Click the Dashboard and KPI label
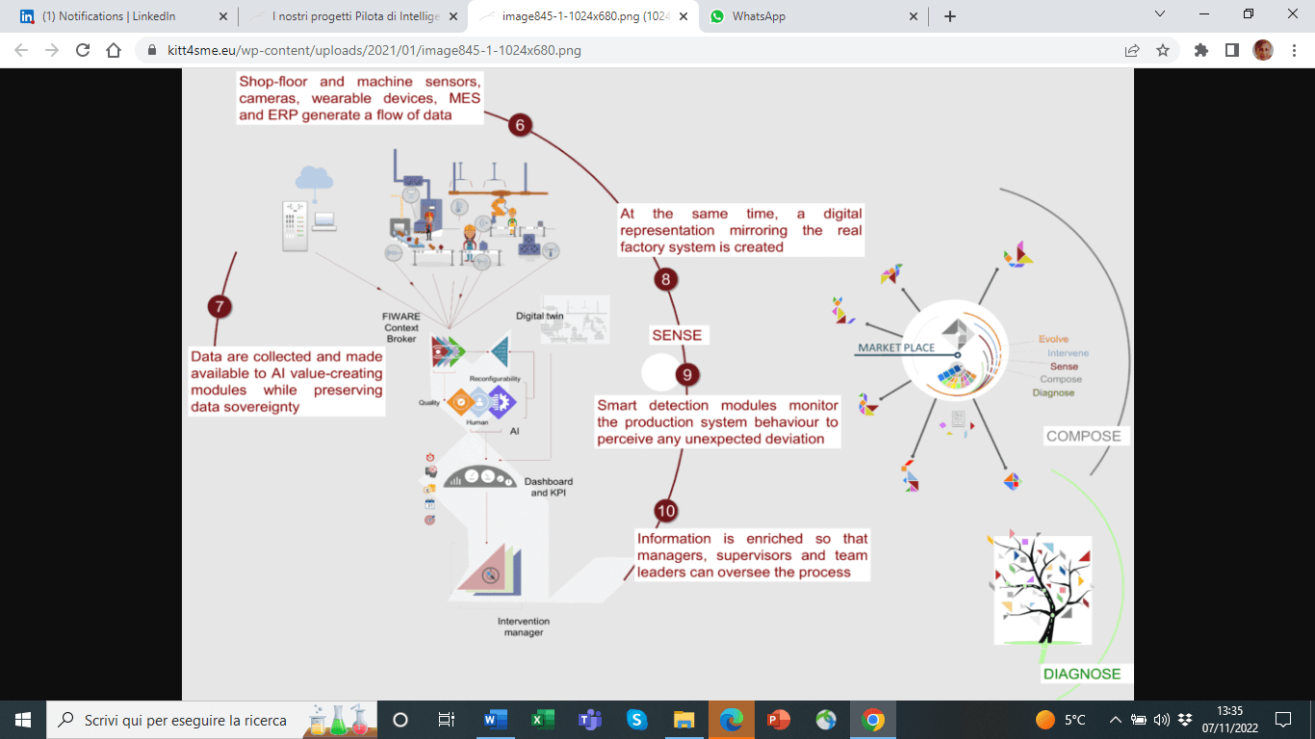This screenshot has width=1315, height=739. [549, 487]
